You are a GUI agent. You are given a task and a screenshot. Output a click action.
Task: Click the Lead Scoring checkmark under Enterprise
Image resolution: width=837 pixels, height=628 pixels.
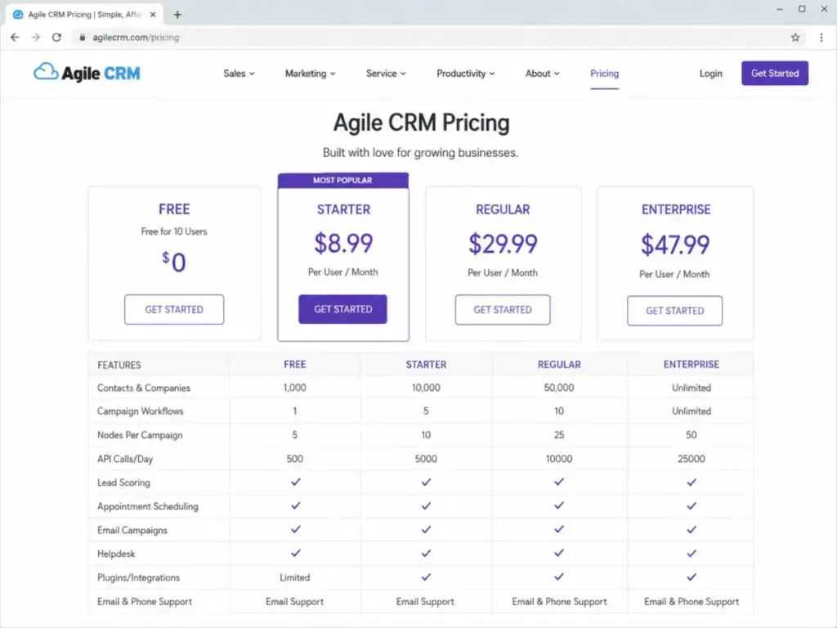692,482
